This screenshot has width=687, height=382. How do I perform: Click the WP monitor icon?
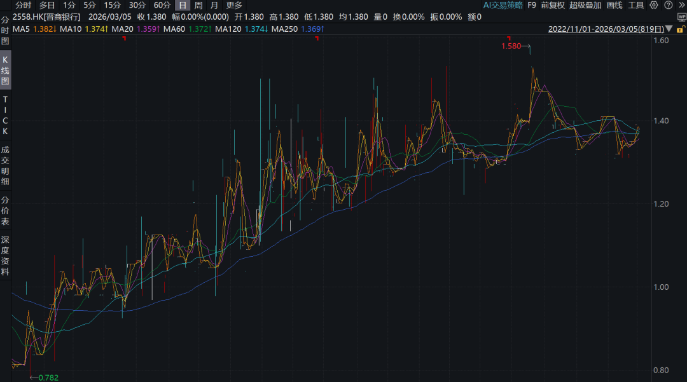(681, 17)
